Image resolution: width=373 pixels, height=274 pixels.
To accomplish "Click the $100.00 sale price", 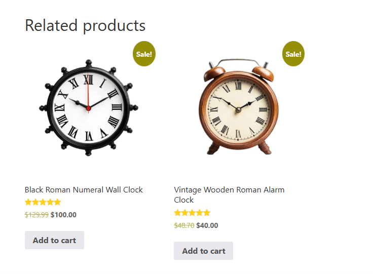I will click(x=63, y=215).
